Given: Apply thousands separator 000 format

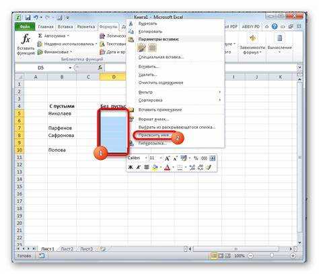Looking at the screenshot, I should pos(204,158).
